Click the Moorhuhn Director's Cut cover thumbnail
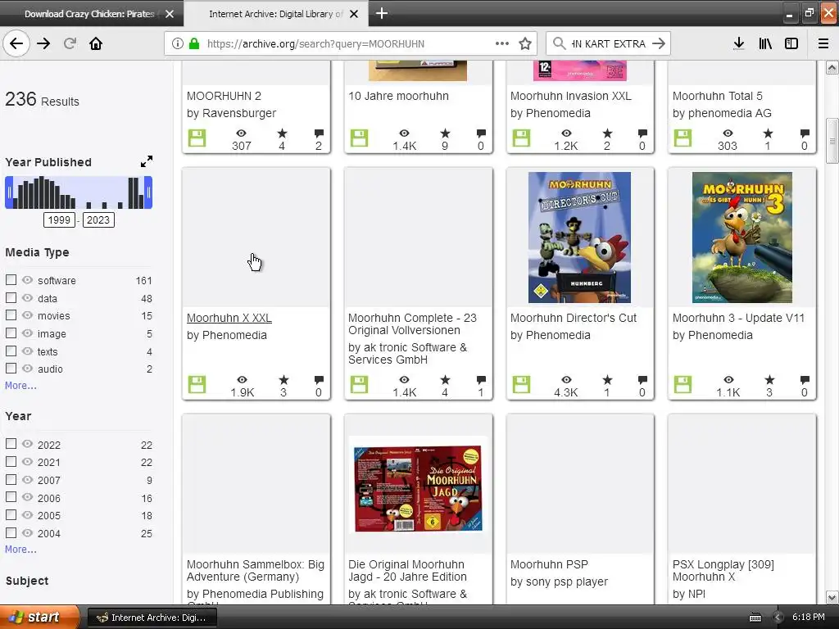 coord(579,237)
